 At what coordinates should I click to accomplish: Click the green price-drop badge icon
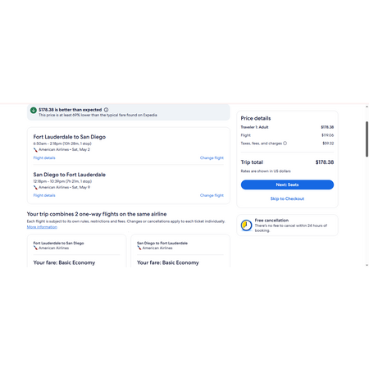coord(34,110)
